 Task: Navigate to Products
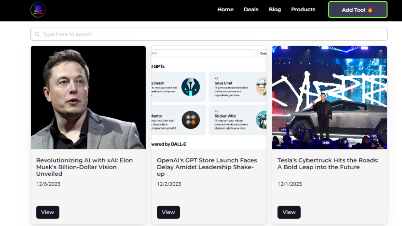click(303, 9)
